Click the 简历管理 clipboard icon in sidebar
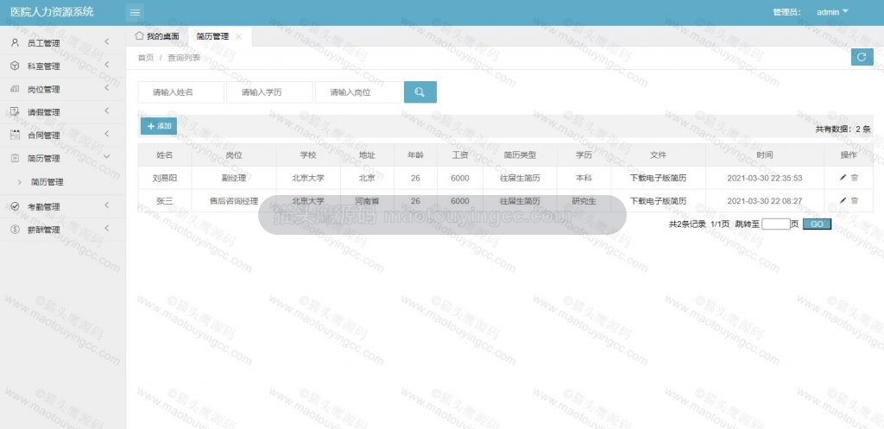Viewport: 884px width, 429px height. (x=16, y=159)
